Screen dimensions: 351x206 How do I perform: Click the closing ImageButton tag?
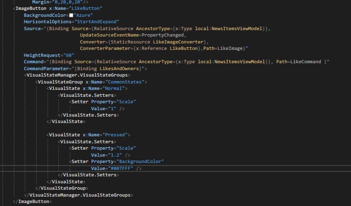point(32,202)
